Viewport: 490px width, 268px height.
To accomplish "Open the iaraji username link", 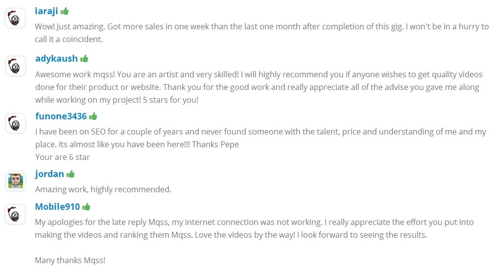I will (47, 11).
